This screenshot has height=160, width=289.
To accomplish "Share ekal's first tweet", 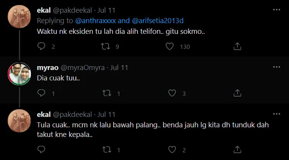I will click(238, 47).
